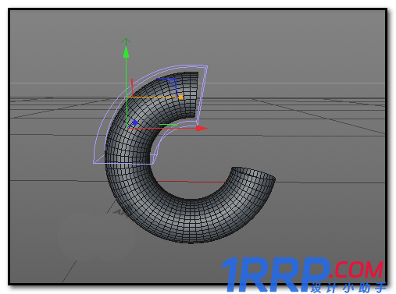Grab the green Y-axis arrow handle
396x294 pixels.
[126, 52]
